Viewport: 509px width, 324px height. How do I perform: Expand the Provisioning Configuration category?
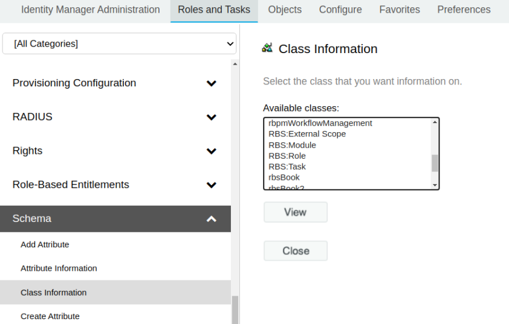(211, 83)
